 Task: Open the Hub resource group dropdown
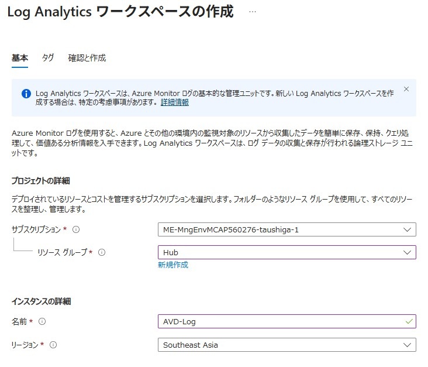click(x=287, y=252)
